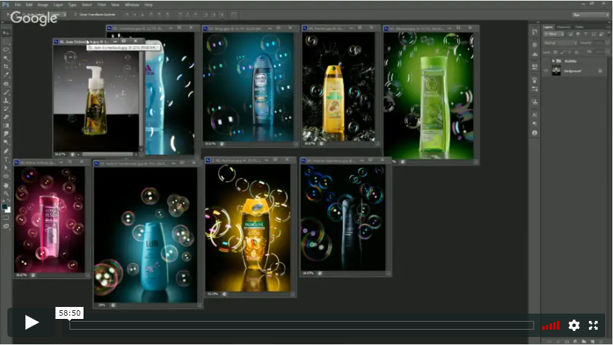Select the History Brush tool
Screen dimensions: 613x345
(x=6, y=109)
